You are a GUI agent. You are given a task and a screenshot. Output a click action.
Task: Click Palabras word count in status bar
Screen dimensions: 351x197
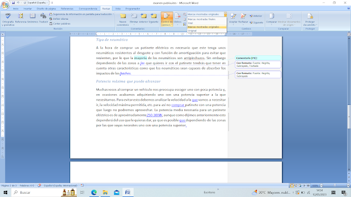[x=27, y=186]
